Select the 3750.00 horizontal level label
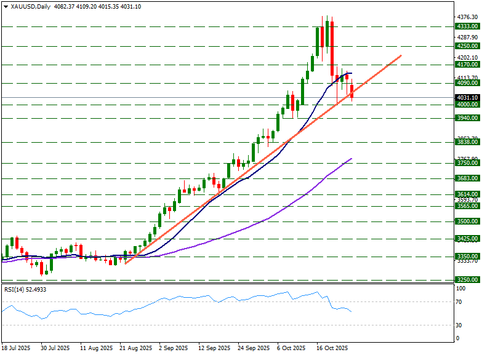 (x=467, y=163)
